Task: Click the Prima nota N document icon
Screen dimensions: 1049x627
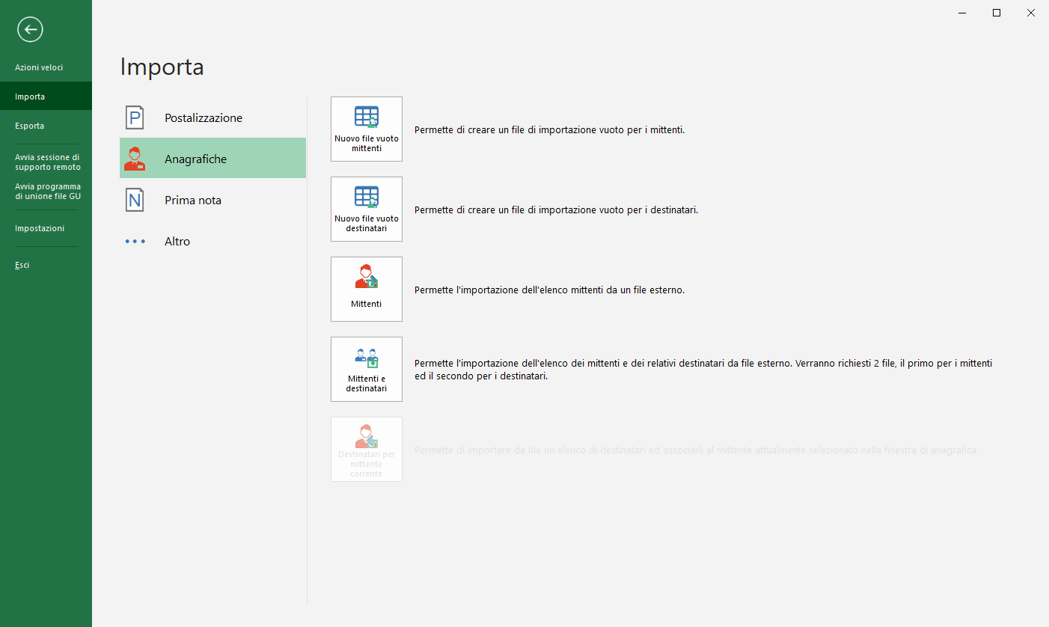Action: click(x=135, y=200)
